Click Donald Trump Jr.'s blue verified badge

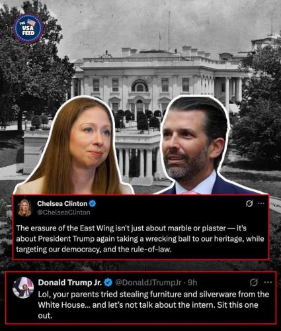[x=108, y=282]
